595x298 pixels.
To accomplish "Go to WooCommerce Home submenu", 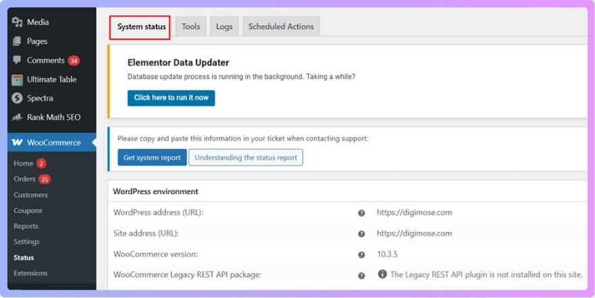I will 23,164.
